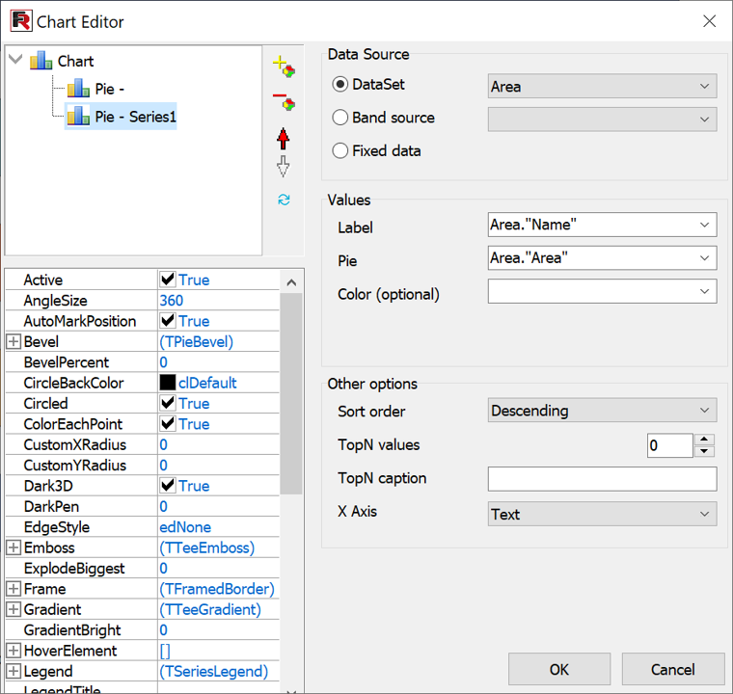
Task: Click the blue refresh icon
Action: [x=284, y=200]
